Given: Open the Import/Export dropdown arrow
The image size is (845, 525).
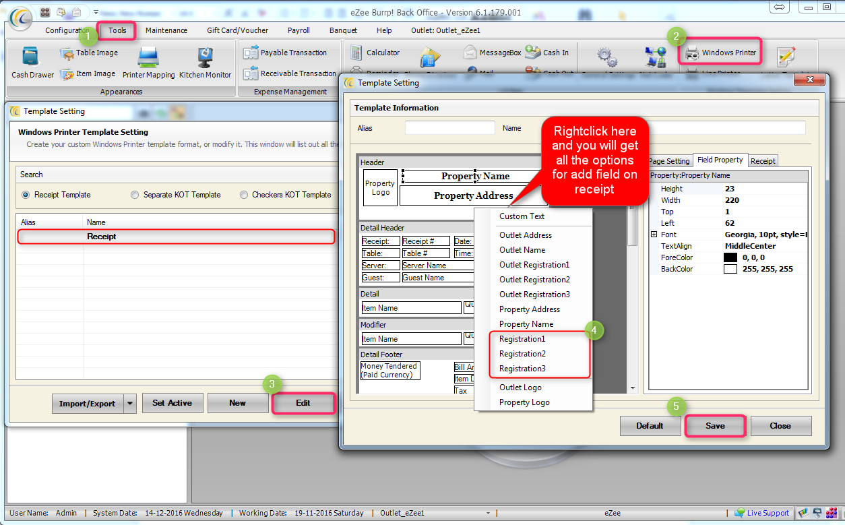Looking at the screenshot, I should pos(130,403).
